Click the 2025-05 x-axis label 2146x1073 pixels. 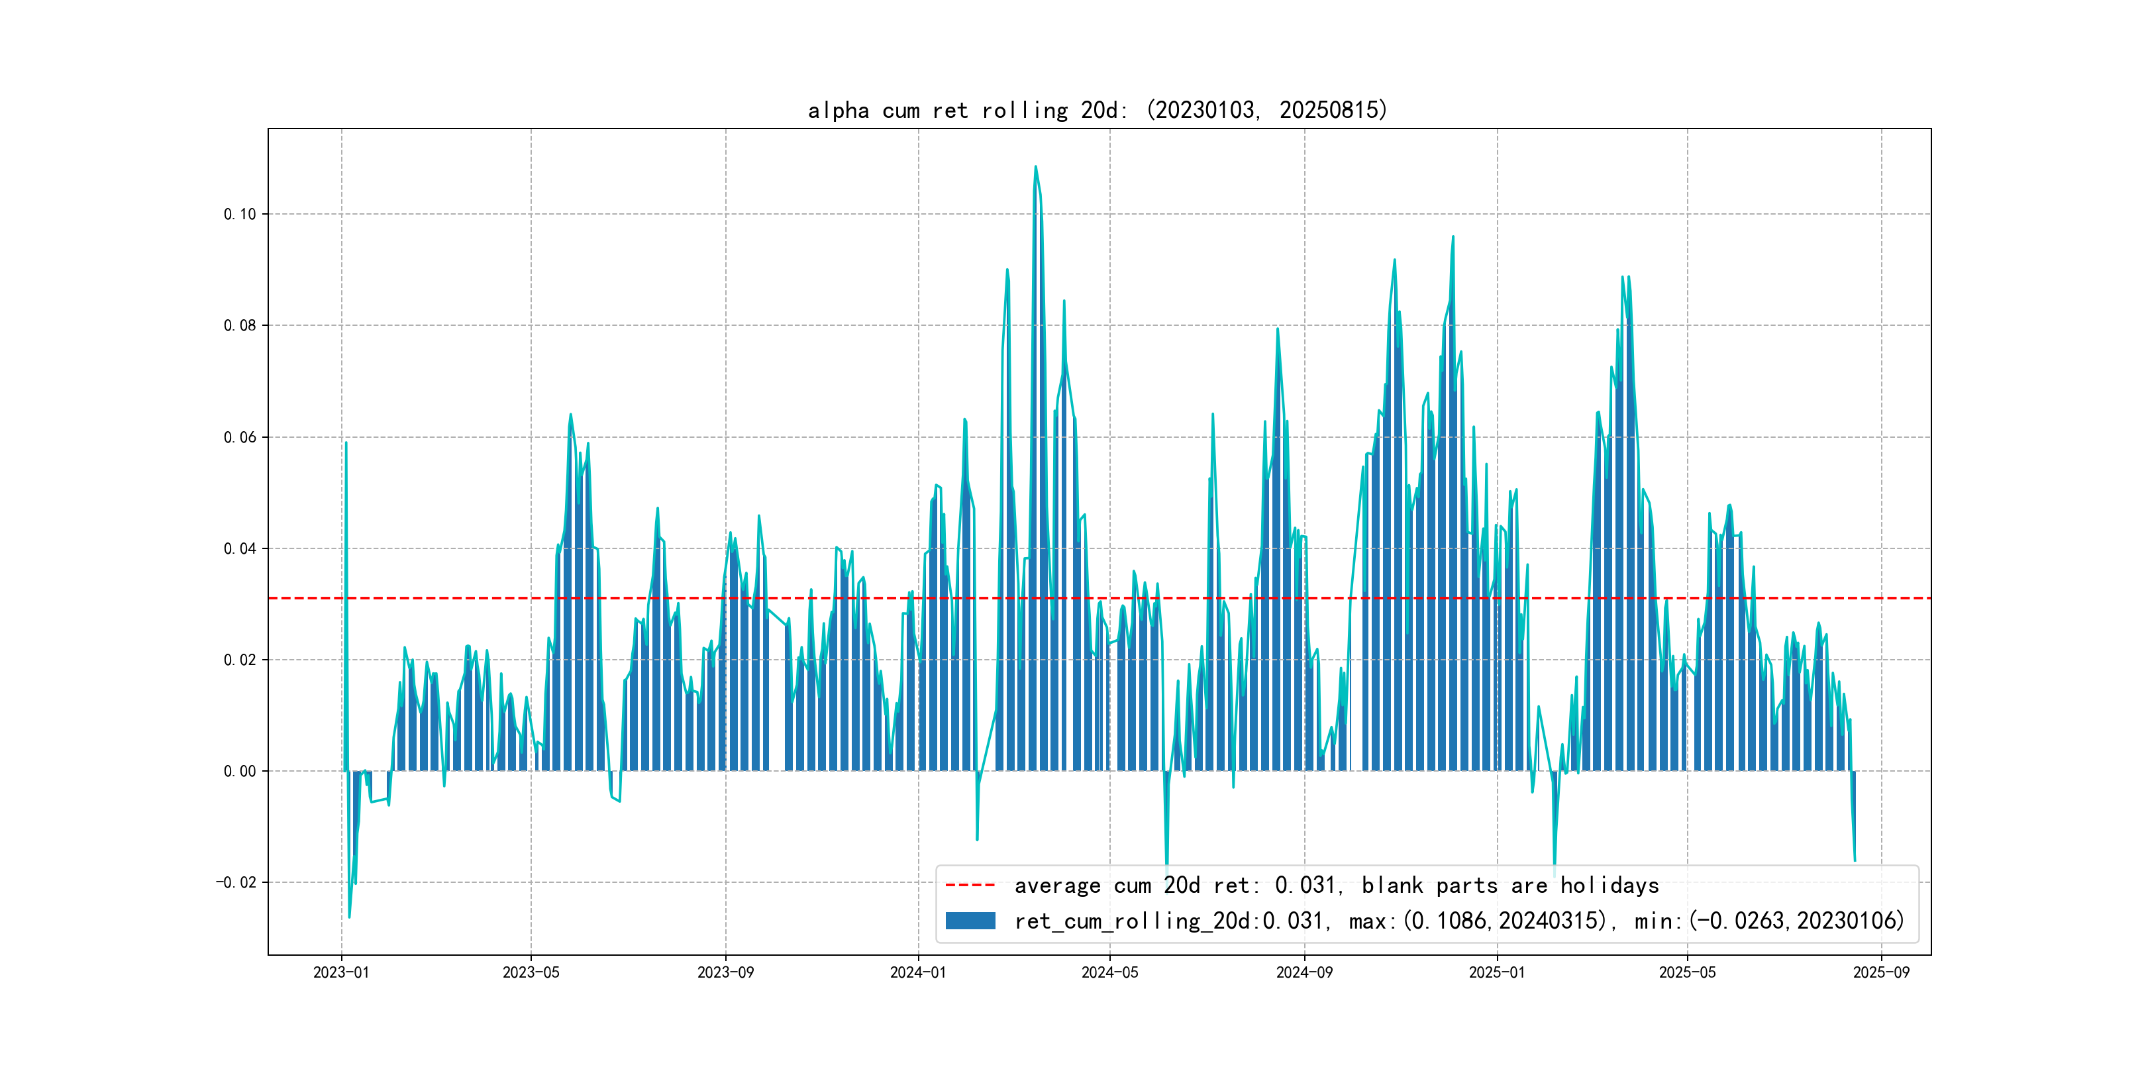[x=1687, y=972]
